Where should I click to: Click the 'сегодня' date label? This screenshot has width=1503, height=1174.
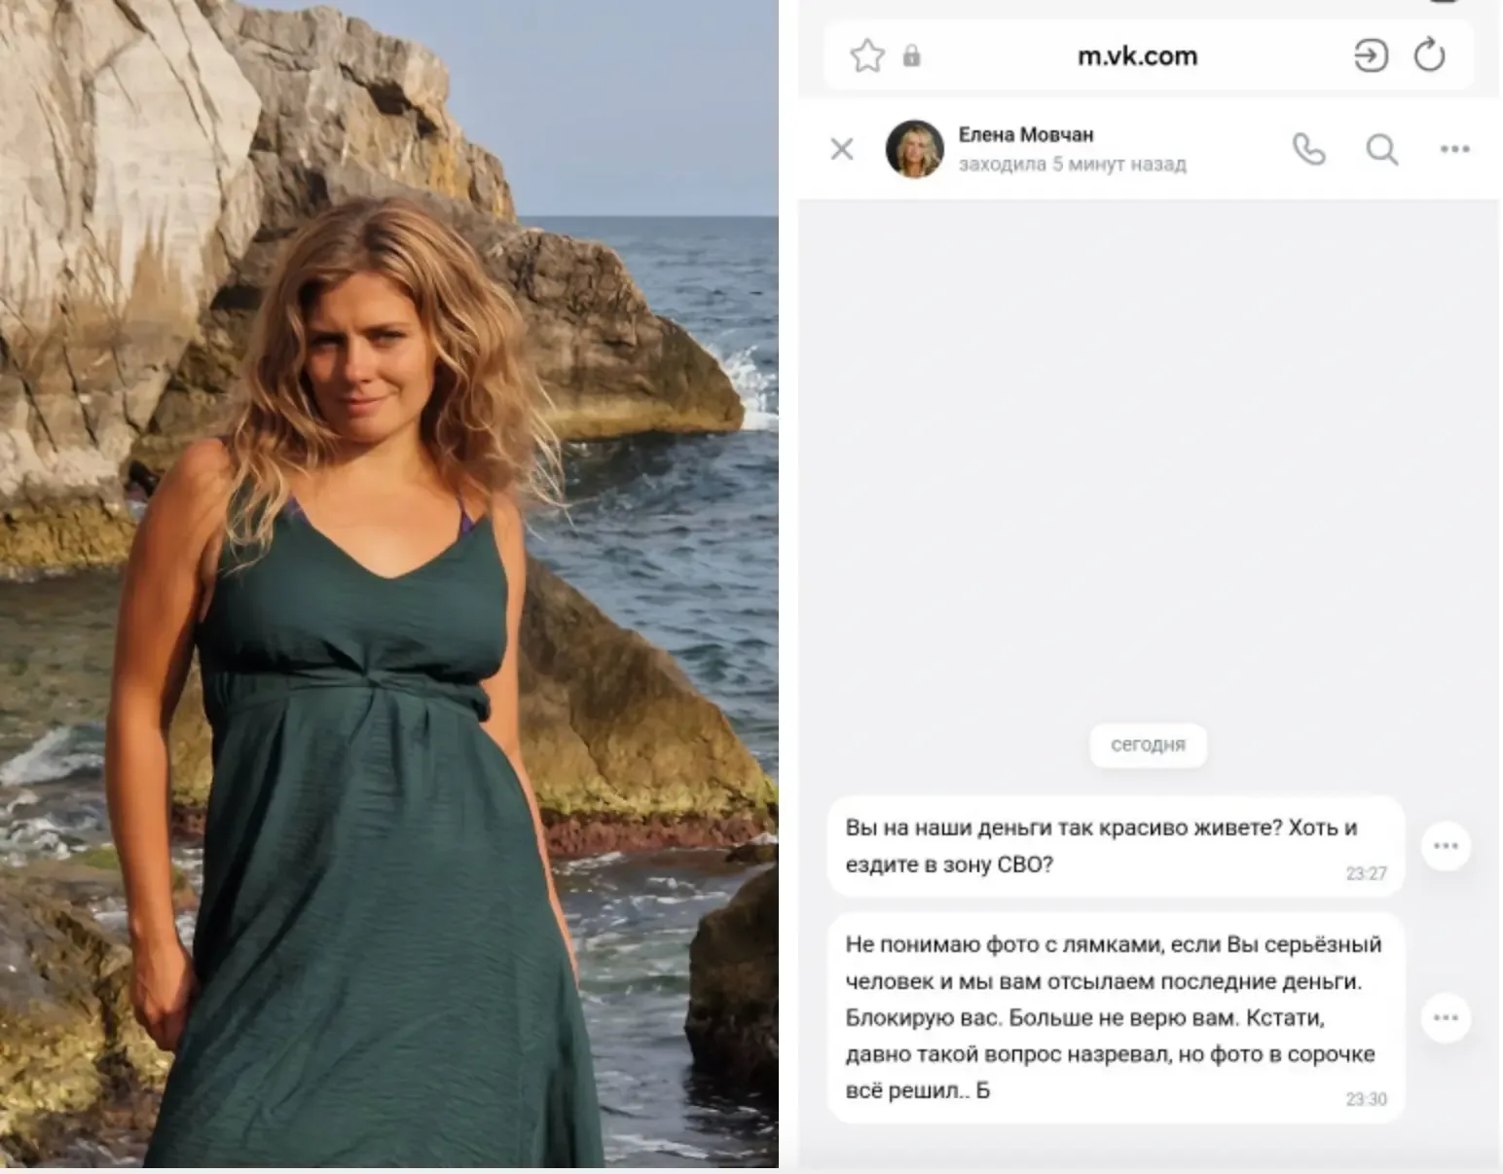click(1148, 745)
